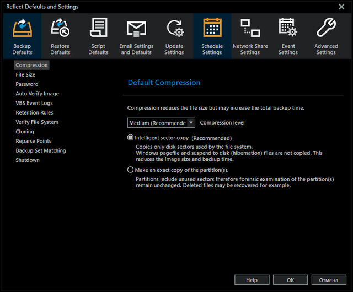Go to Retention Rules in sidebar
Image resolution: width=353 pixels, height=292 pixels.
tap(34, 113)
